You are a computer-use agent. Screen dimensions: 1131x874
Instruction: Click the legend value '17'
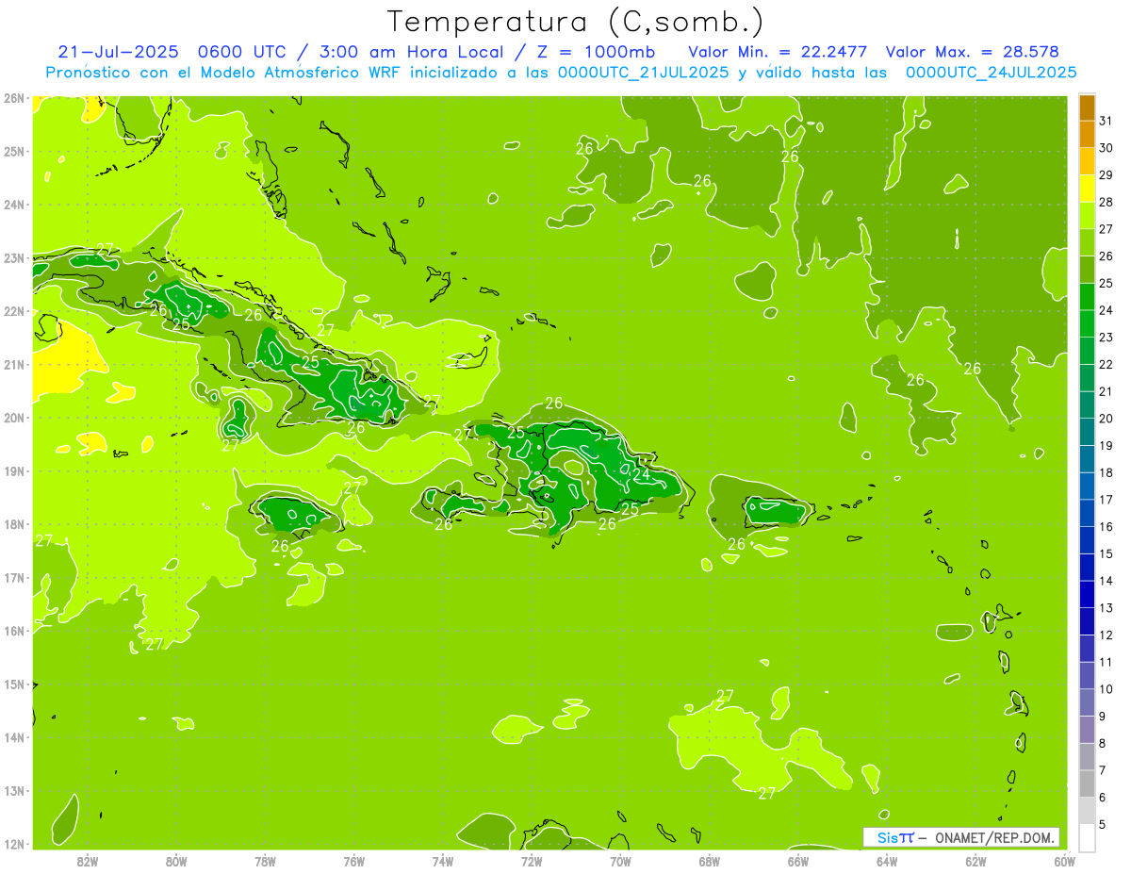pyautogui.click(x=1106, y=500)
